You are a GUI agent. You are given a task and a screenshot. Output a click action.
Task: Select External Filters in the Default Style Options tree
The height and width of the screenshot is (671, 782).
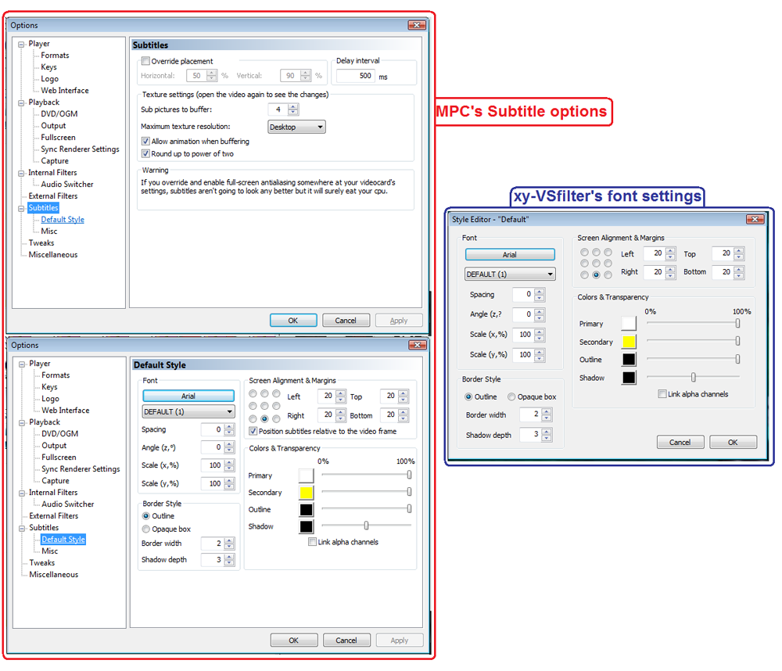pos(54,516)
